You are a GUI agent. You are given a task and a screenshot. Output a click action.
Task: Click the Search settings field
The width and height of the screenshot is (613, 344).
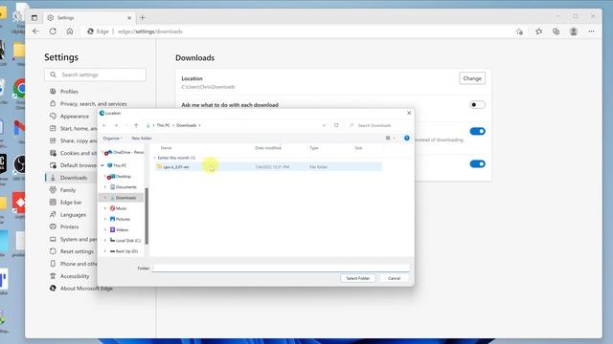96,75
